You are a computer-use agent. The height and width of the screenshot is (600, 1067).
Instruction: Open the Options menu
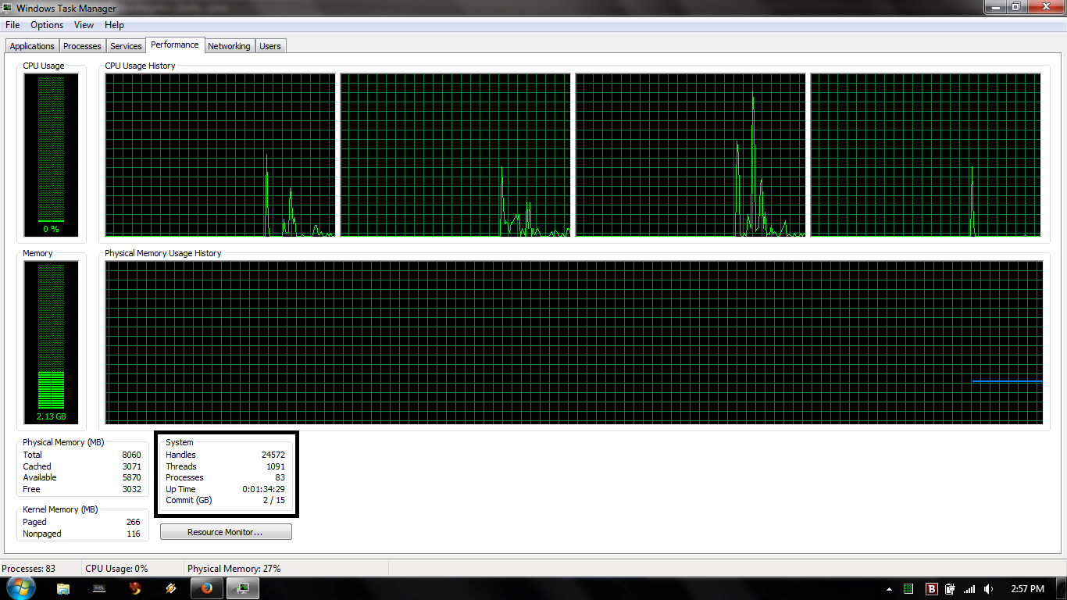pos(47,25)
